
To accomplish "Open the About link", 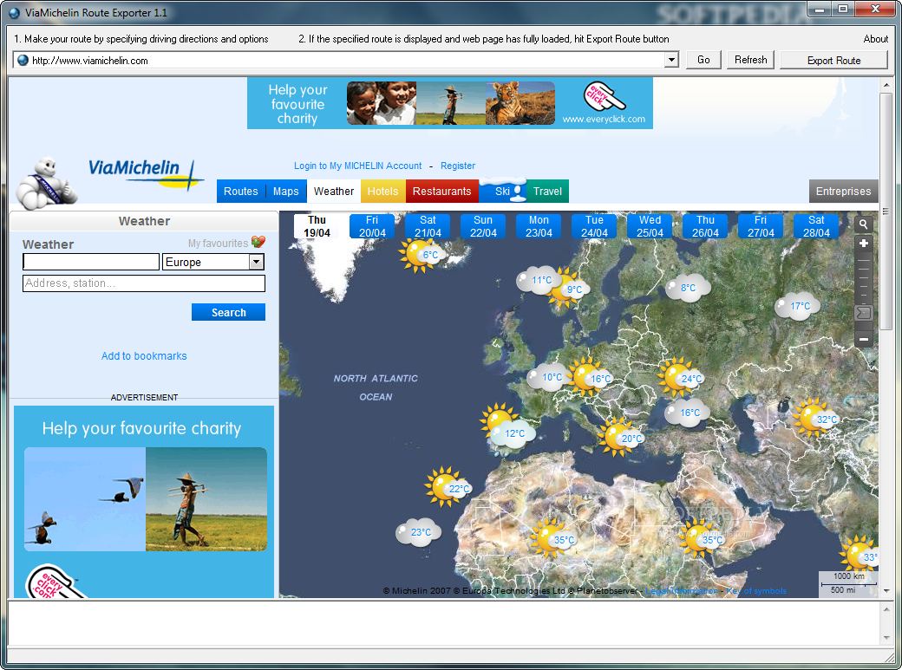I will coord(875,38).
